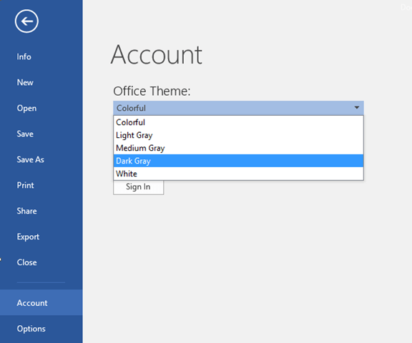Image resolution: width=412 pixels, height=343 pixels.
Task: Pick the Medium Gray theme option
Action: point(238,148)
